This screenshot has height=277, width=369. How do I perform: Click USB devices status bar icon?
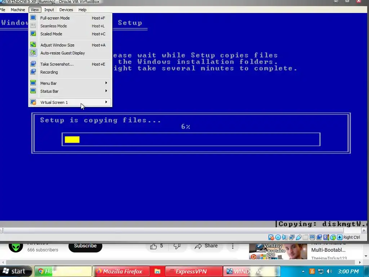[x=299, y=237]
